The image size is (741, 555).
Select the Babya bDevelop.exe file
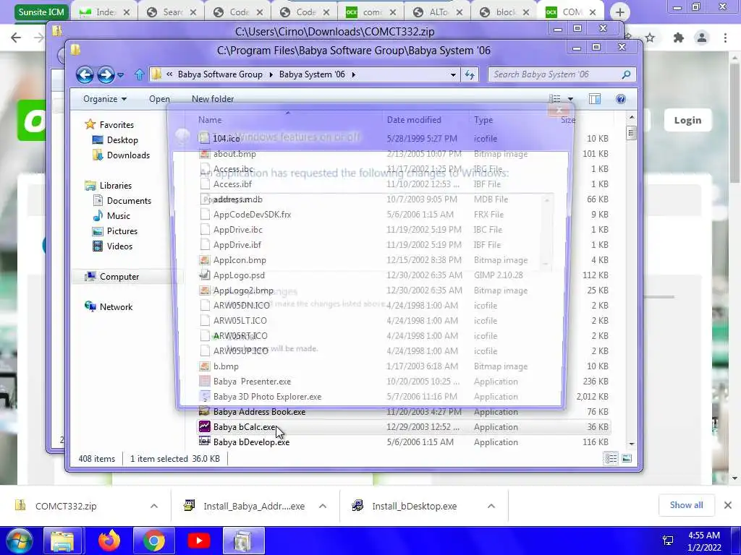tap(404, 442)
